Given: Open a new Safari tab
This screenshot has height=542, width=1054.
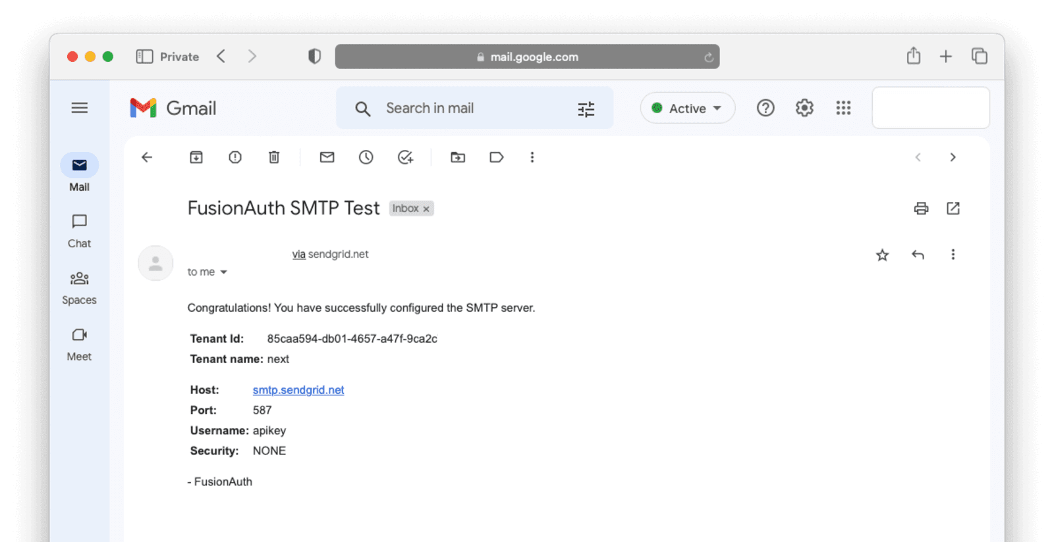Looking at the screenshot, I should (x=945, y=57).
